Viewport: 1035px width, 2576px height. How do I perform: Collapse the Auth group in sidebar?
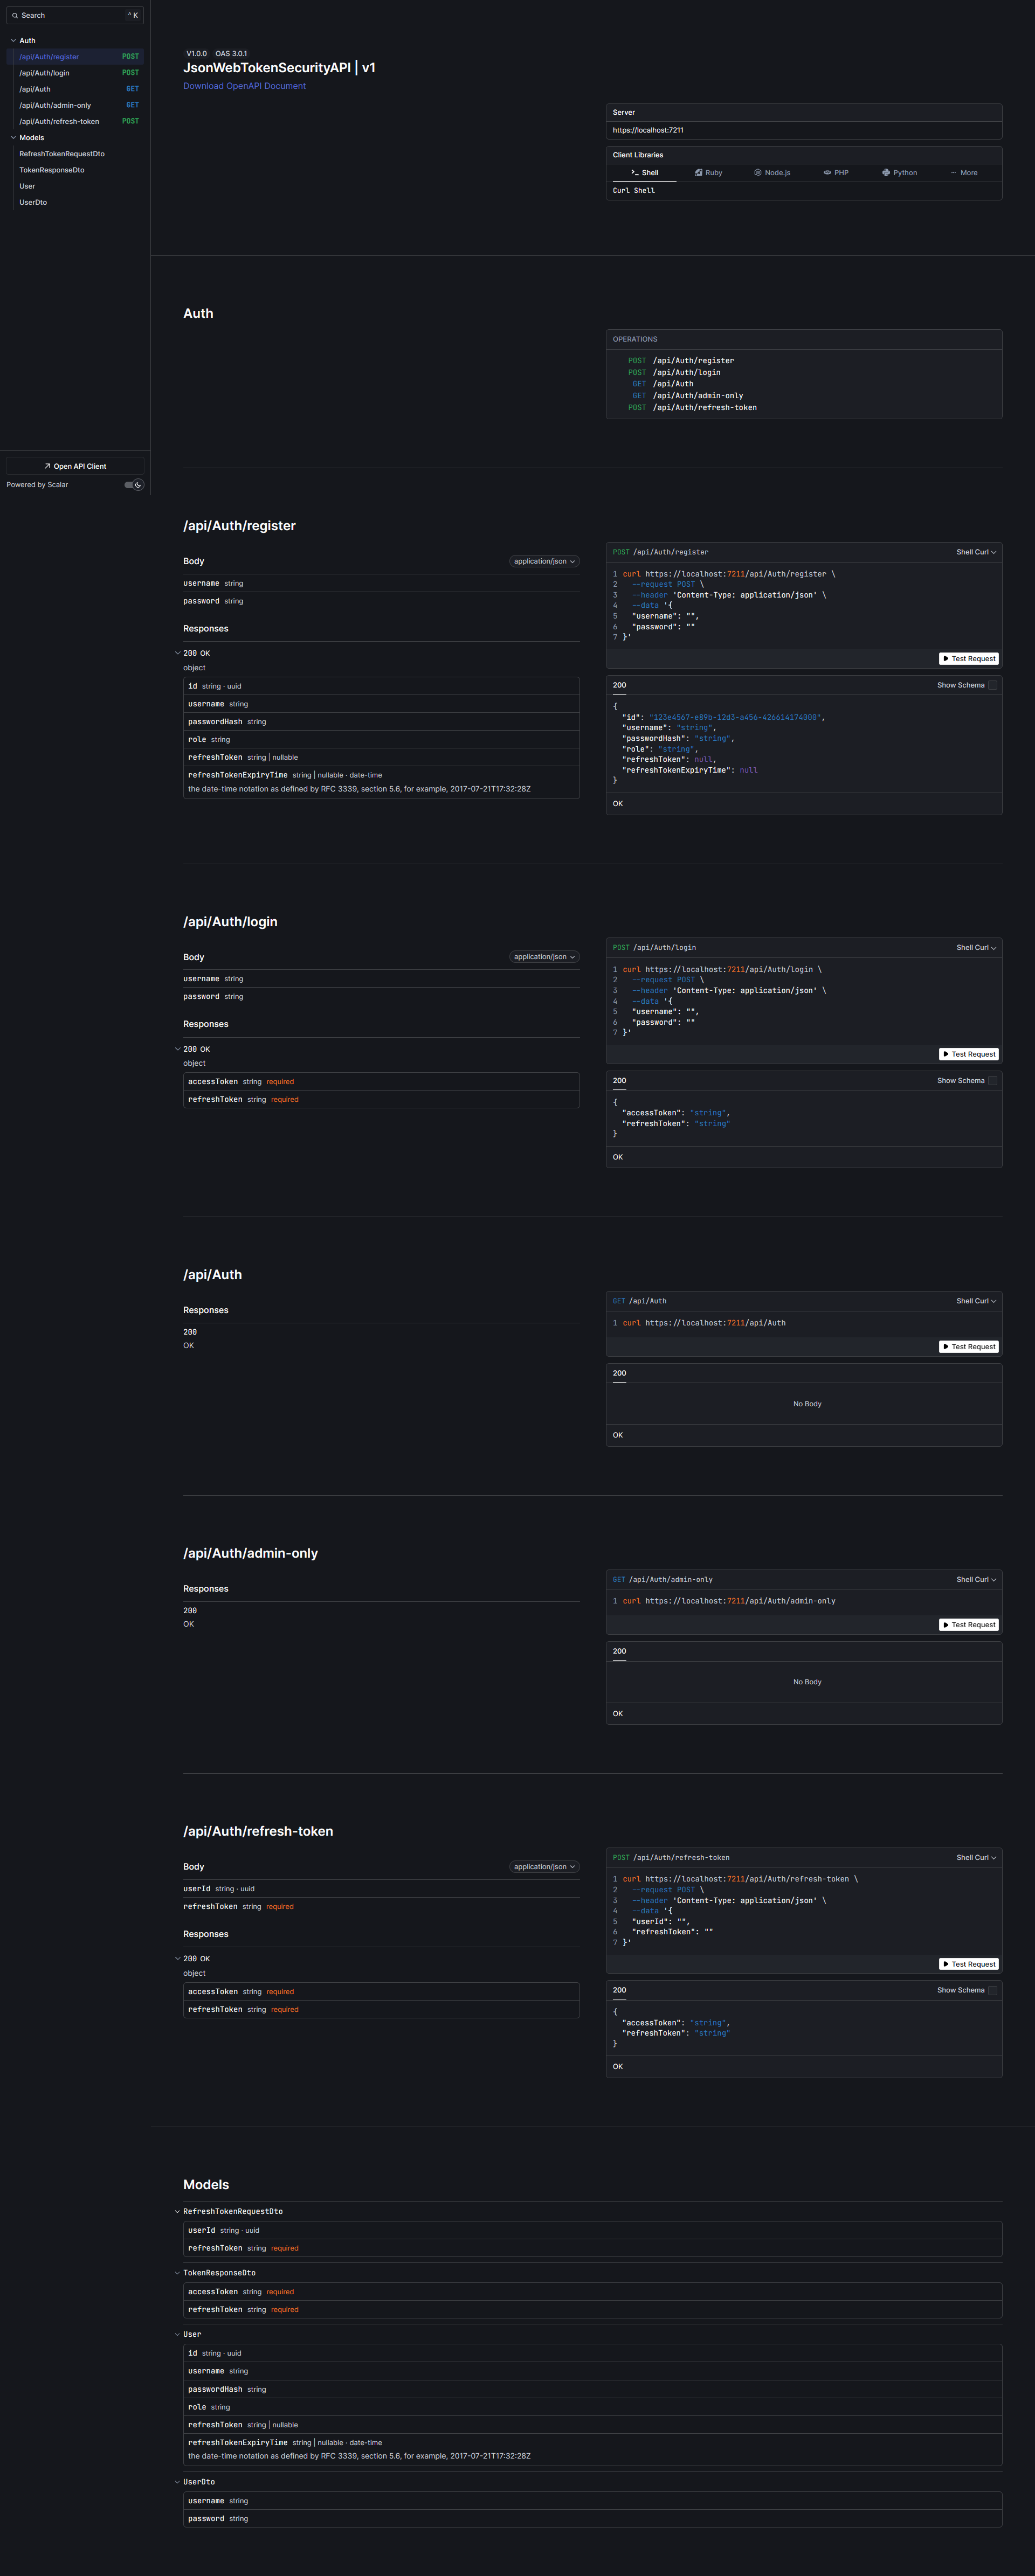tap(13, 41)
